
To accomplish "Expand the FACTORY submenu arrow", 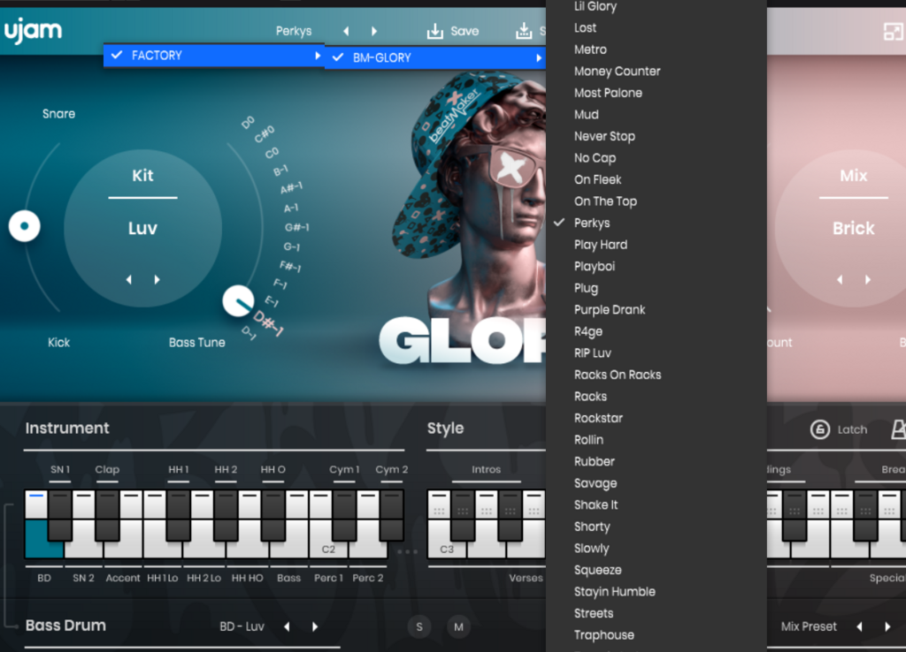I will coord(318,56).
